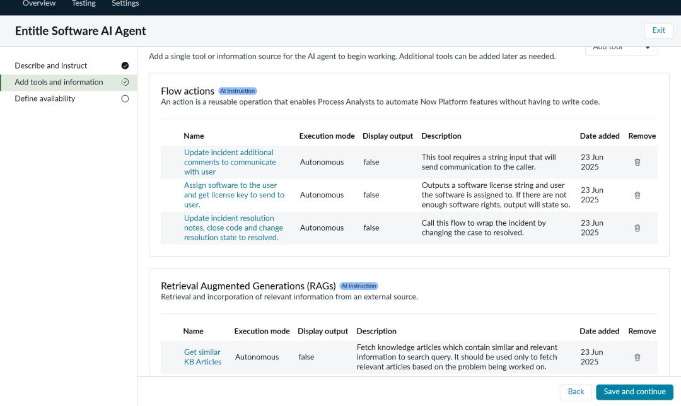The height and width of the screenshot is (406, 681).
Task: Click AI Instruction badge beside Flow actions
Action: point(238,91)
